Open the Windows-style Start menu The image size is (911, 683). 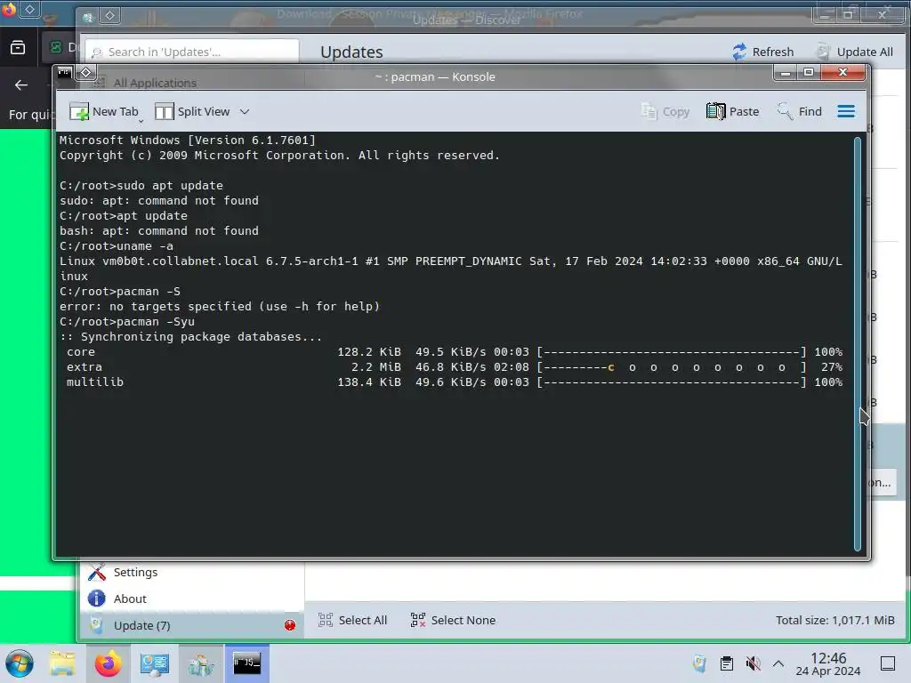point(20,663)
